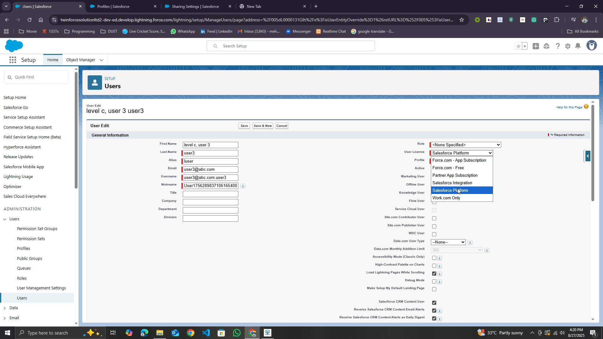Click the Title input field
603x339 pixels.
[210, 194]
